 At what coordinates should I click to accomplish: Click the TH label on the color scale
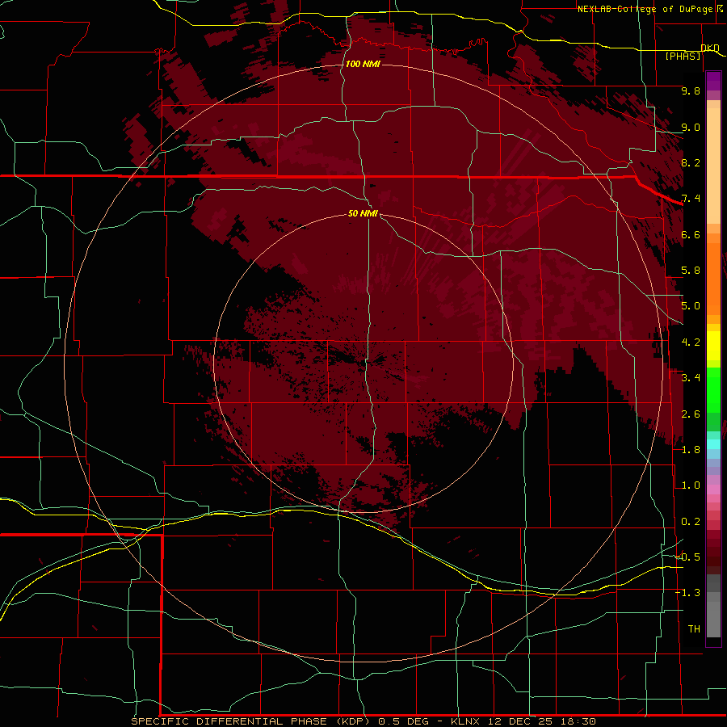click(x=694, y=629)
